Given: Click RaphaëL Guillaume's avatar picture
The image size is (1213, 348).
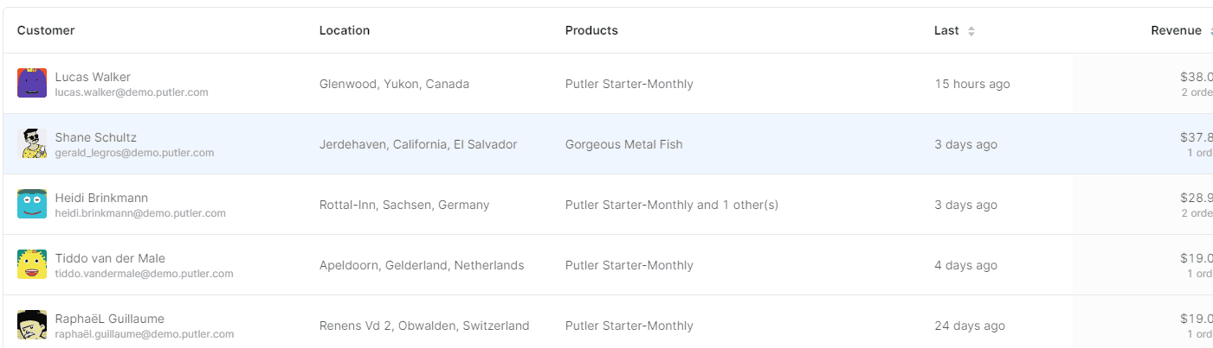Looking at the screenshot, I should tap(32, 325).
